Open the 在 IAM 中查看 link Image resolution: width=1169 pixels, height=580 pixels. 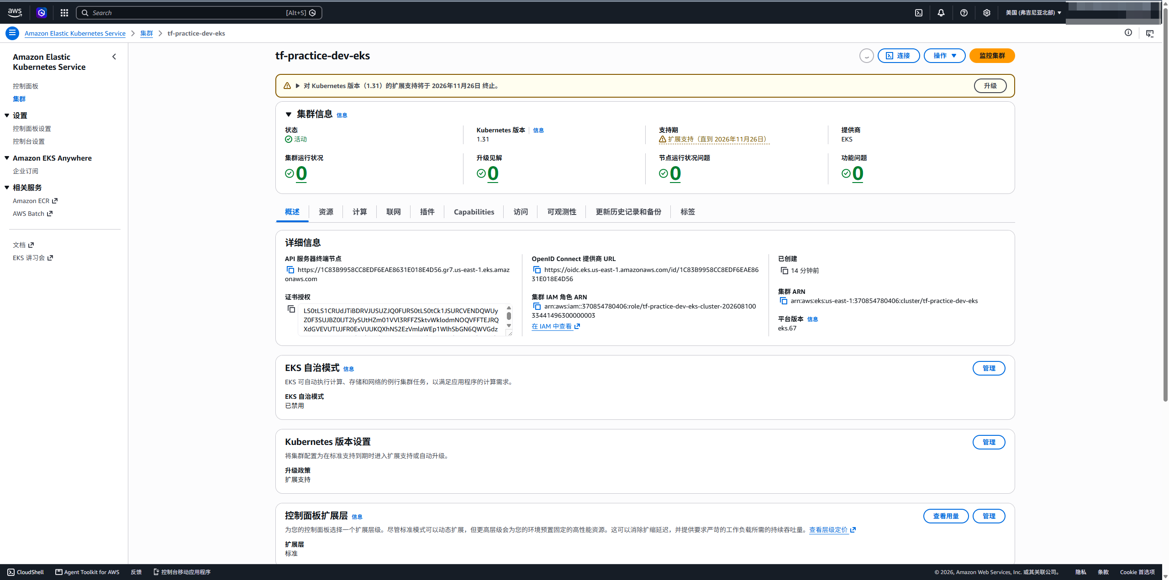(x=556, y=326)
